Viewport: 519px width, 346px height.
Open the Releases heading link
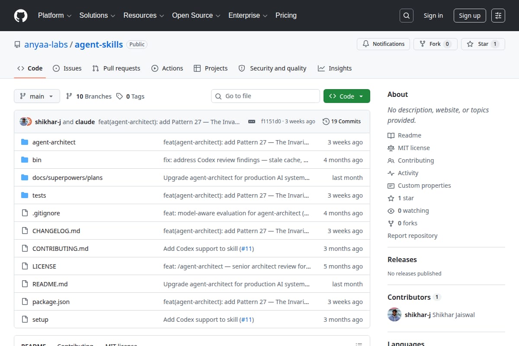[402, 259]
